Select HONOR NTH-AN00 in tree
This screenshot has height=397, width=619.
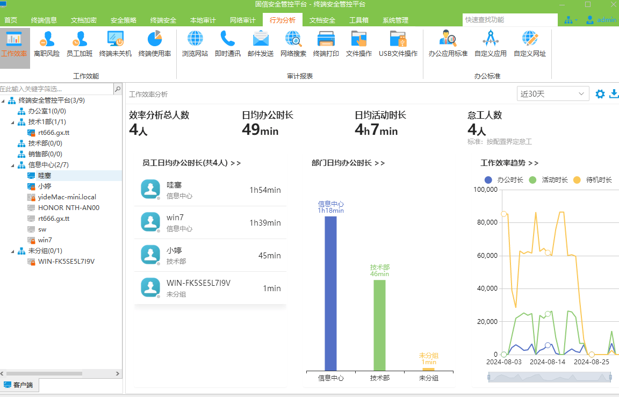[69, 207]
